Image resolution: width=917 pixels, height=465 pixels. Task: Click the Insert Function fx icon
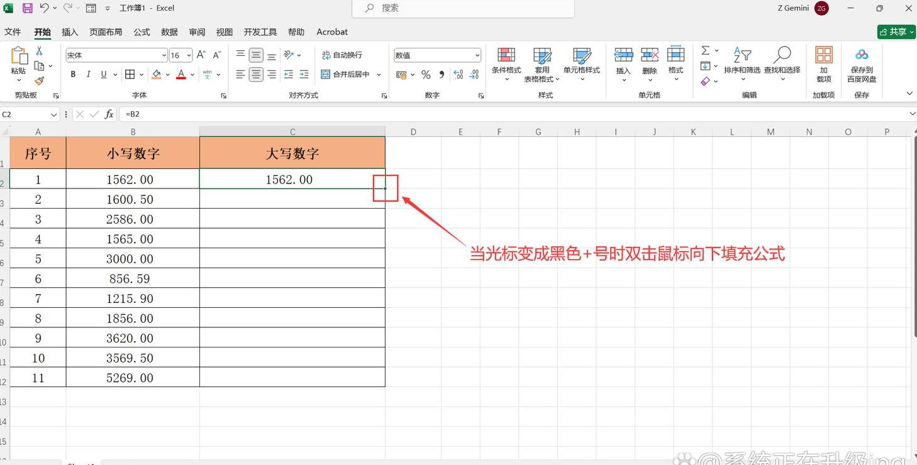pos(109,114)
